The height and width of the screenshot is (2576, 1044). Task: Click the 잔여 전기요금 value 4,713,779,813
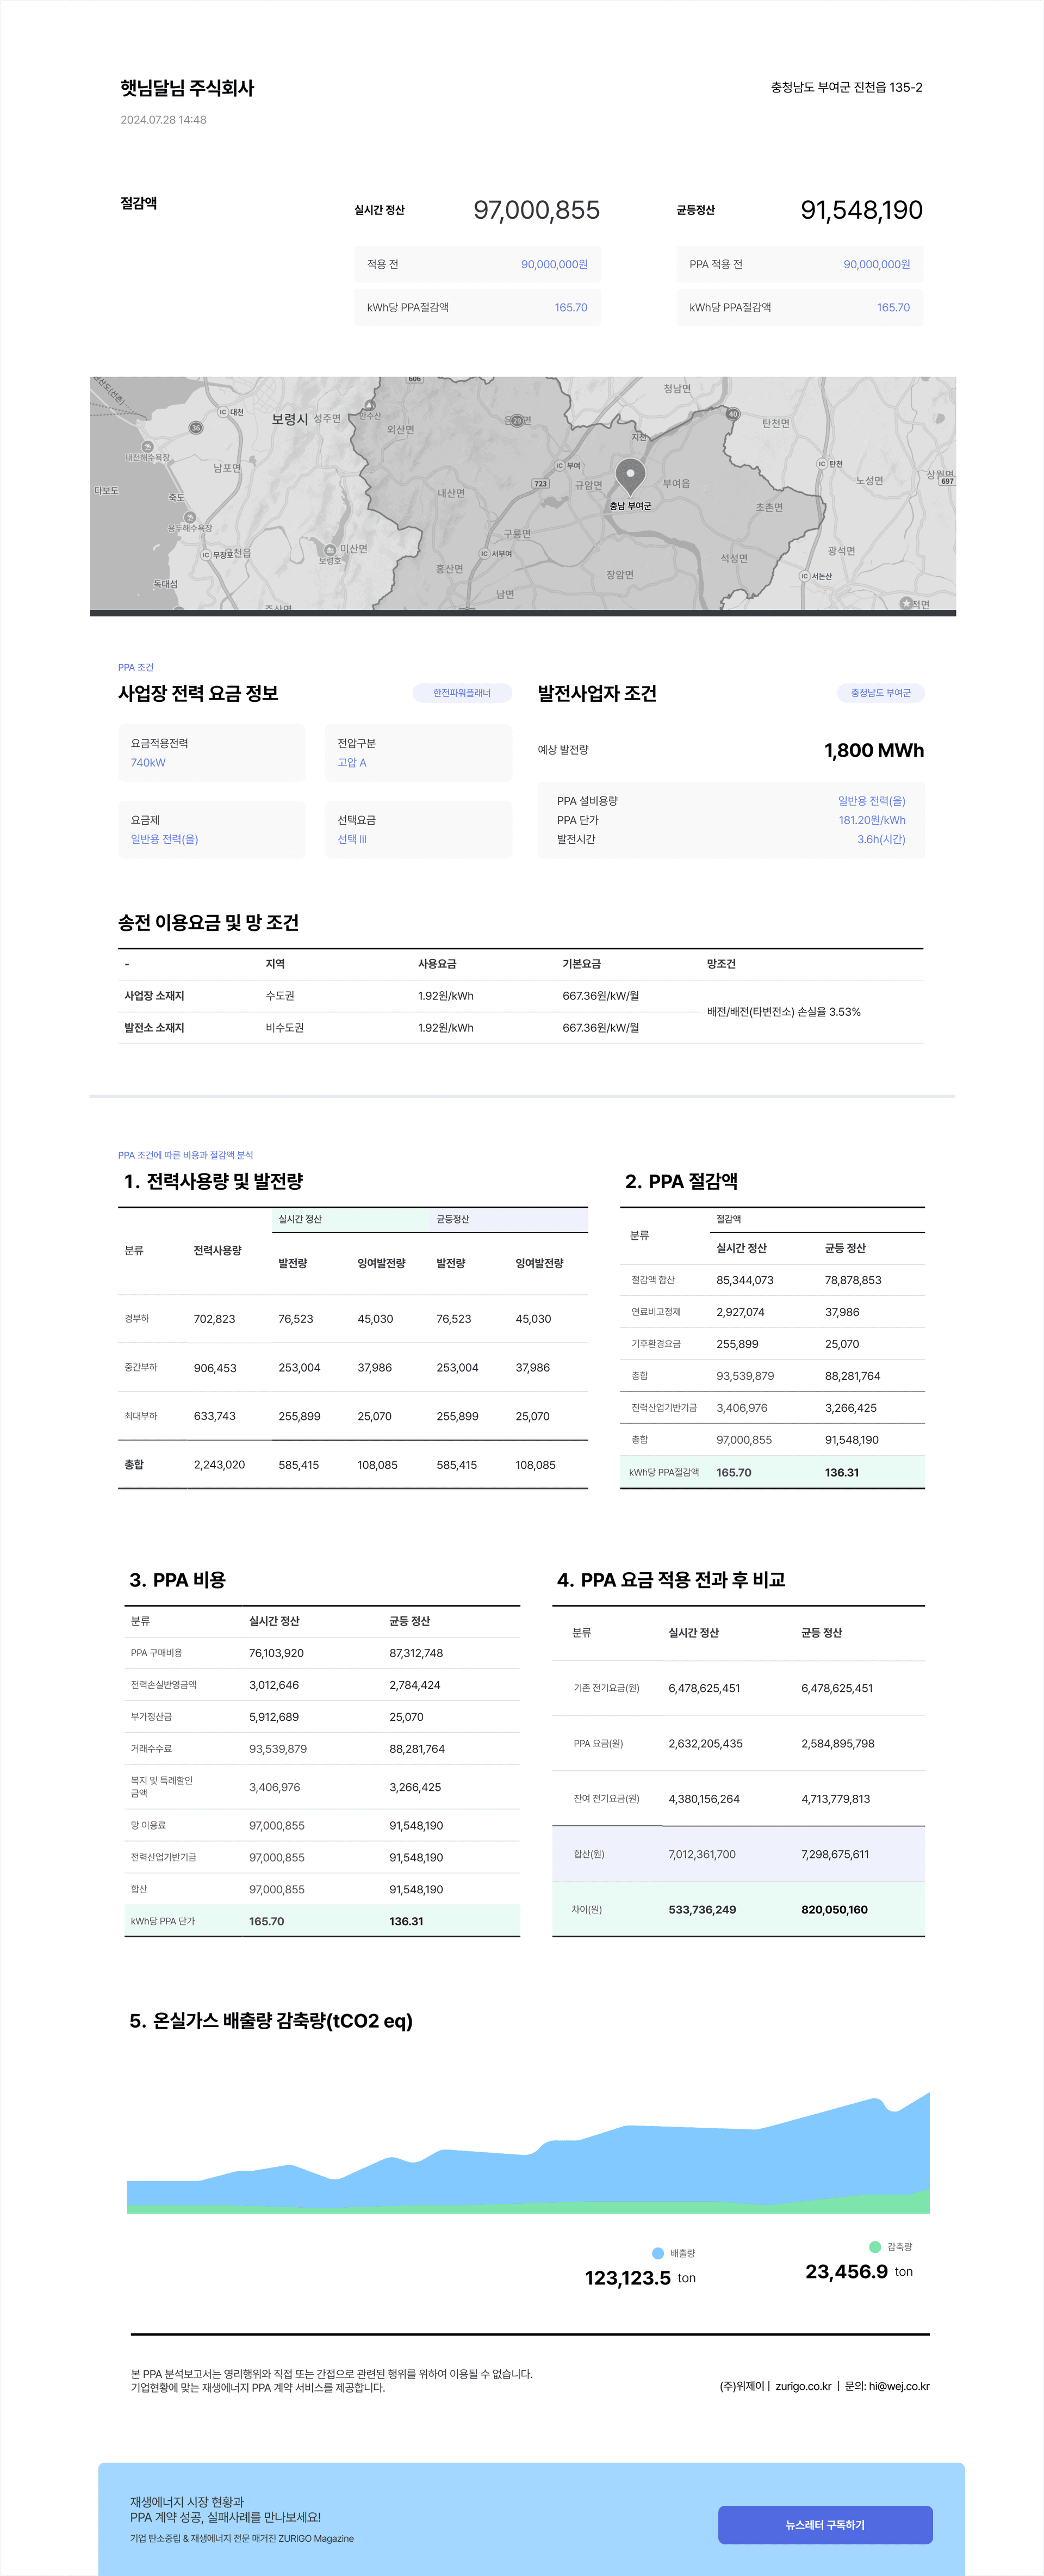pos(835,1799)
